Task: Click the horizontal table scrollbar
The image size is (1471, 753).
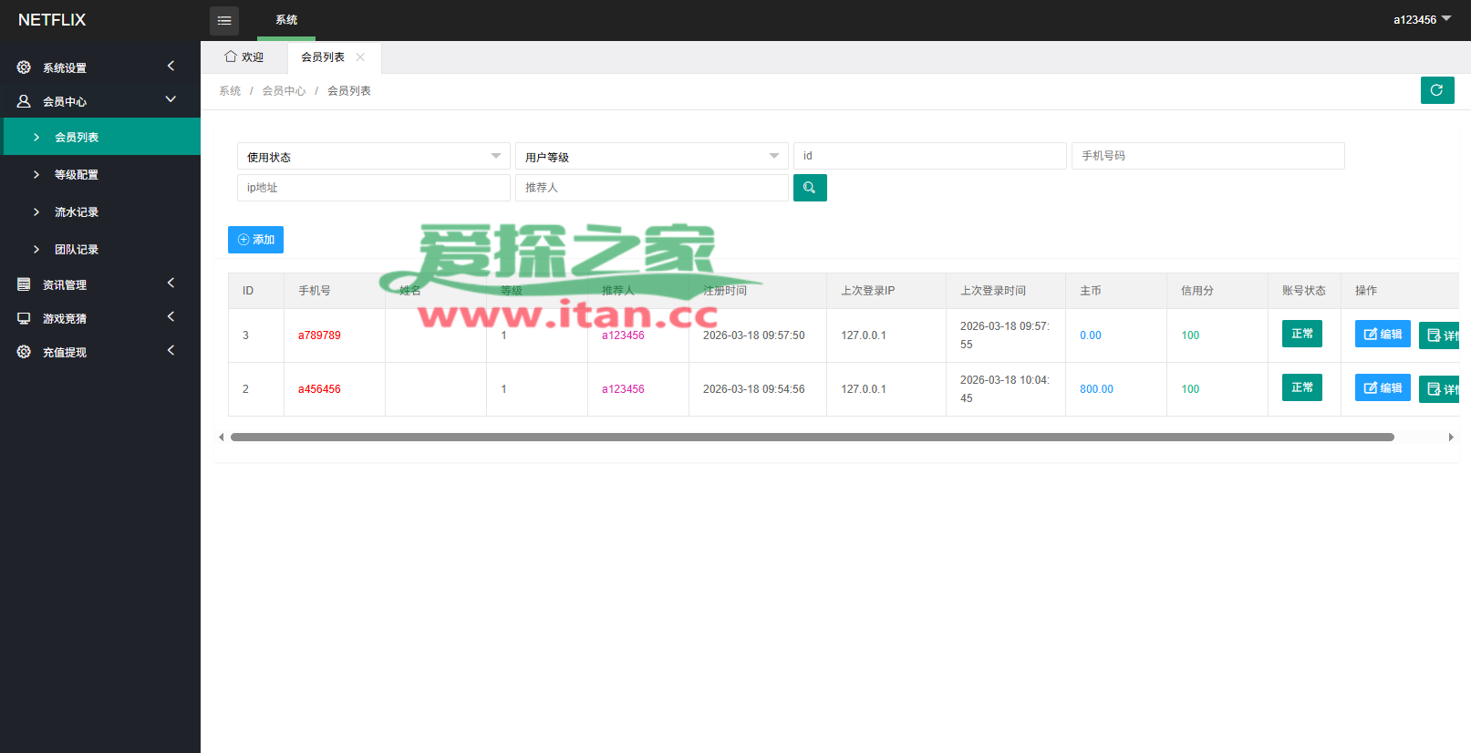Action: tap(812, 438)
